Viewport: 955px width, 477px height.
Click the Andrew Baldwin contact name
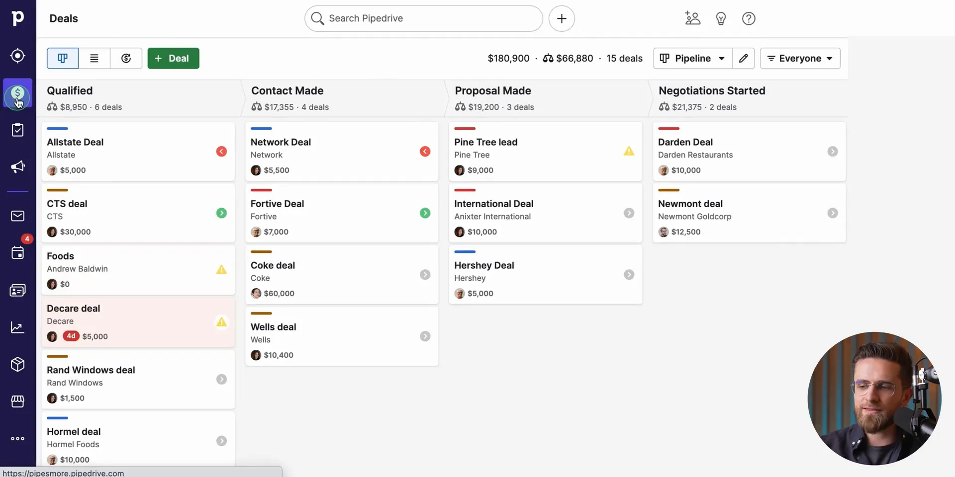coord(77,269)
